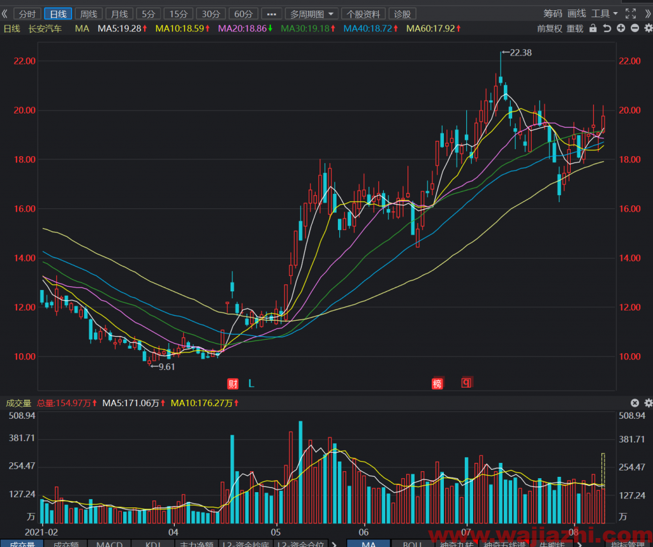The image size is (653, 547).
Task: Select the 日线 daily chart
Action: pos(58,14)
